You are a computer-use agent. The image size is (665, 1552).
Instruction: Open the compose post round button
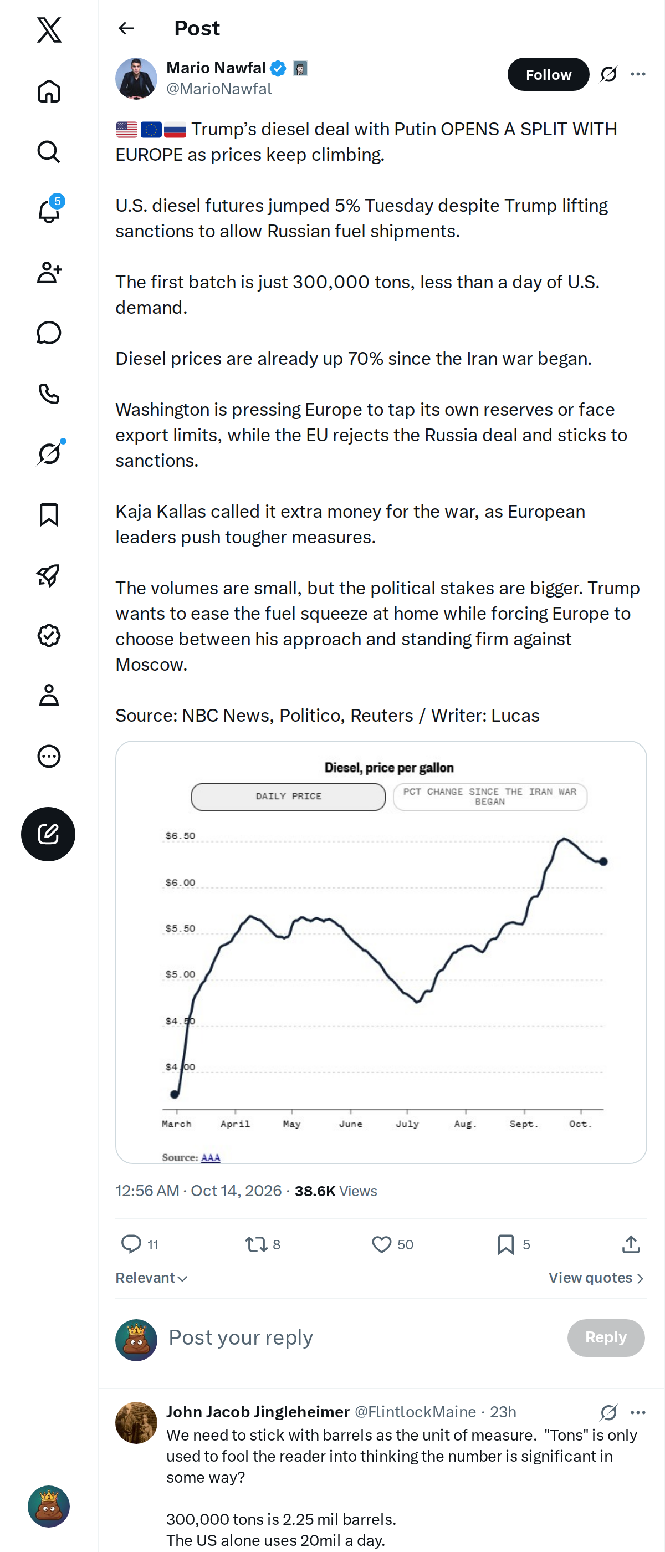[48, 834]
